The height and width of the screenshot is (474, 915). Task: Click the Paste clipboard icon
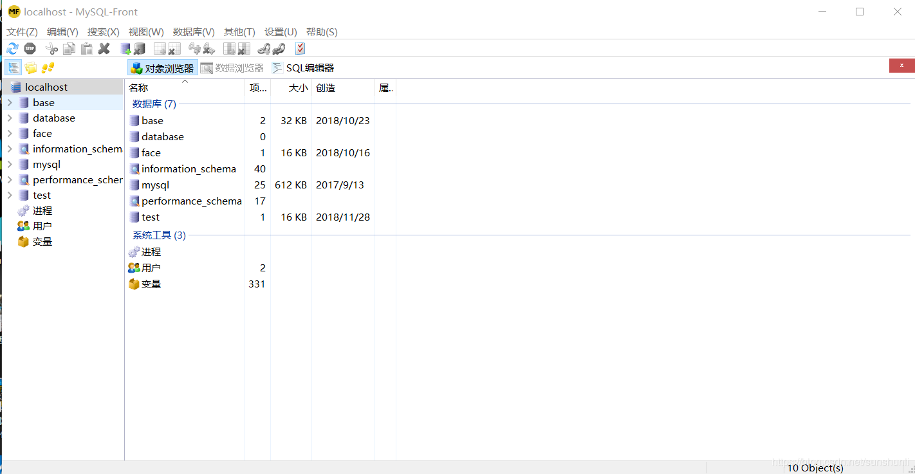coord(86,48)
